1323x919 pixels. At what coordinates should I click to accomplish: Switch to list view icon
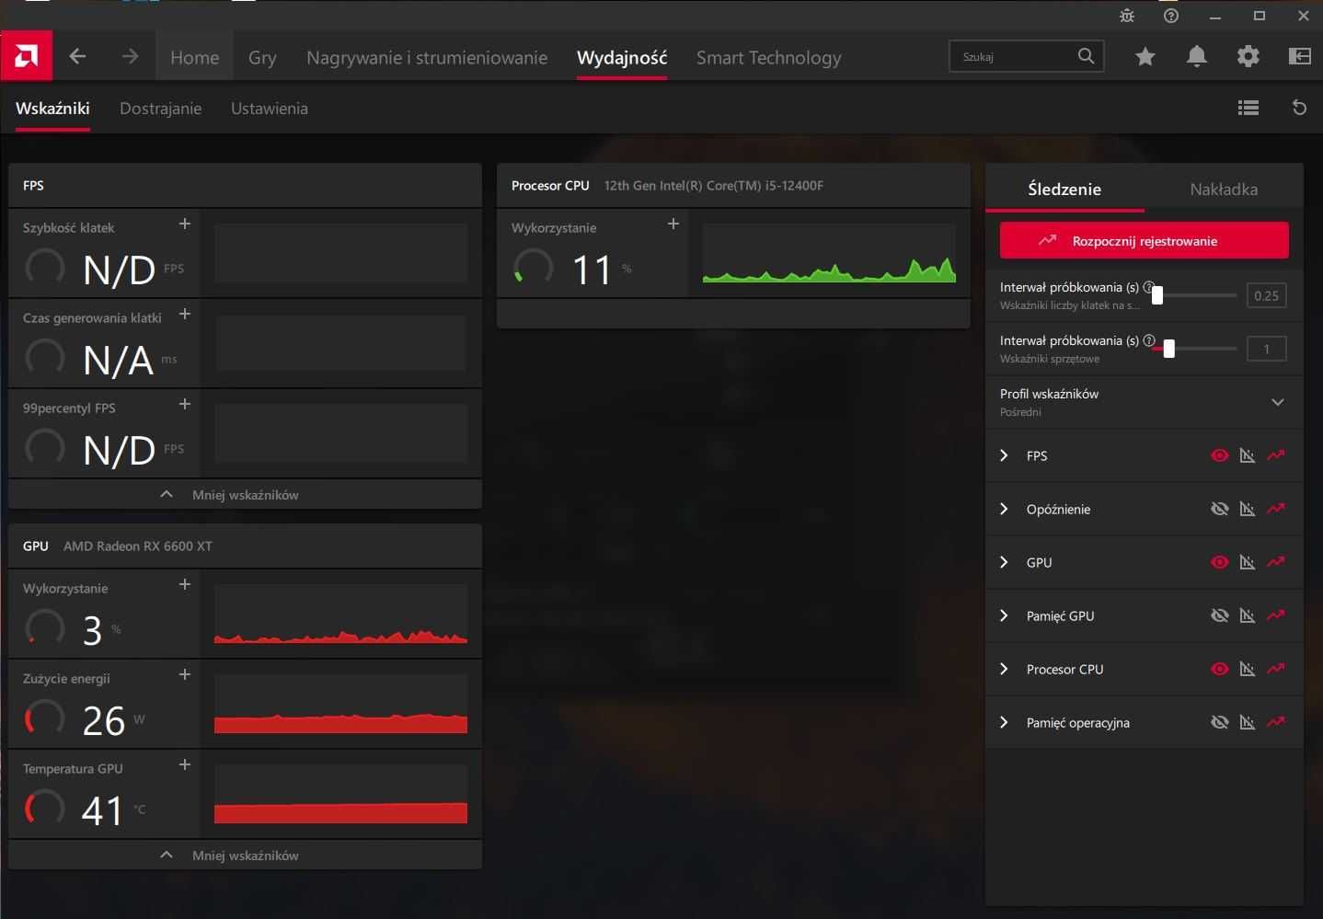click(x=1248, y=108)
